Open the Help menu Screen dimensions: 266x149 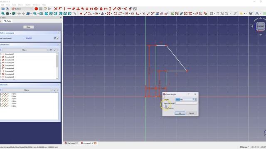pyautogui.click(x=44, y=5)
